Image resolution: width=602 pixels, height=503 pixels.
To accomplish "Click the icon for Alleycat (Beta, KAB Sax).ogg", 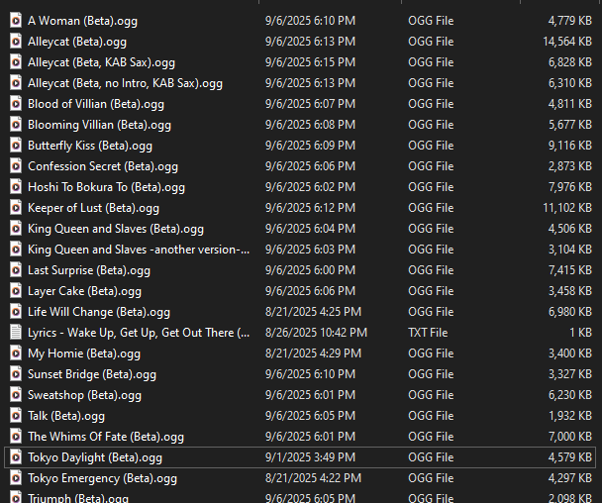I will [x=16, y=61].
